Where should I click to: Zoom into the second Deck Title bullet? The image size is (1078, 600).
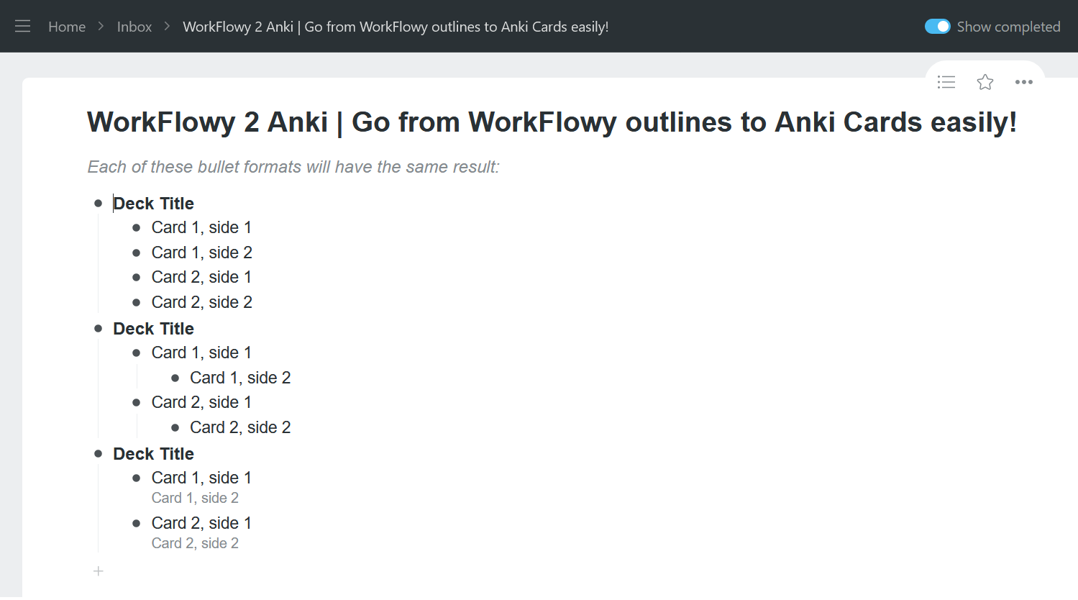(x=99, y=328)
